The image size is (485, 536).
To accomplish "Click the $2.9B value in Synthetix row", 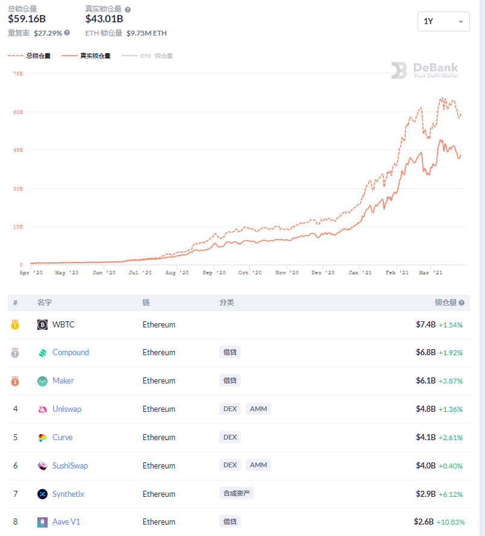I will click(x=425, y=494).
